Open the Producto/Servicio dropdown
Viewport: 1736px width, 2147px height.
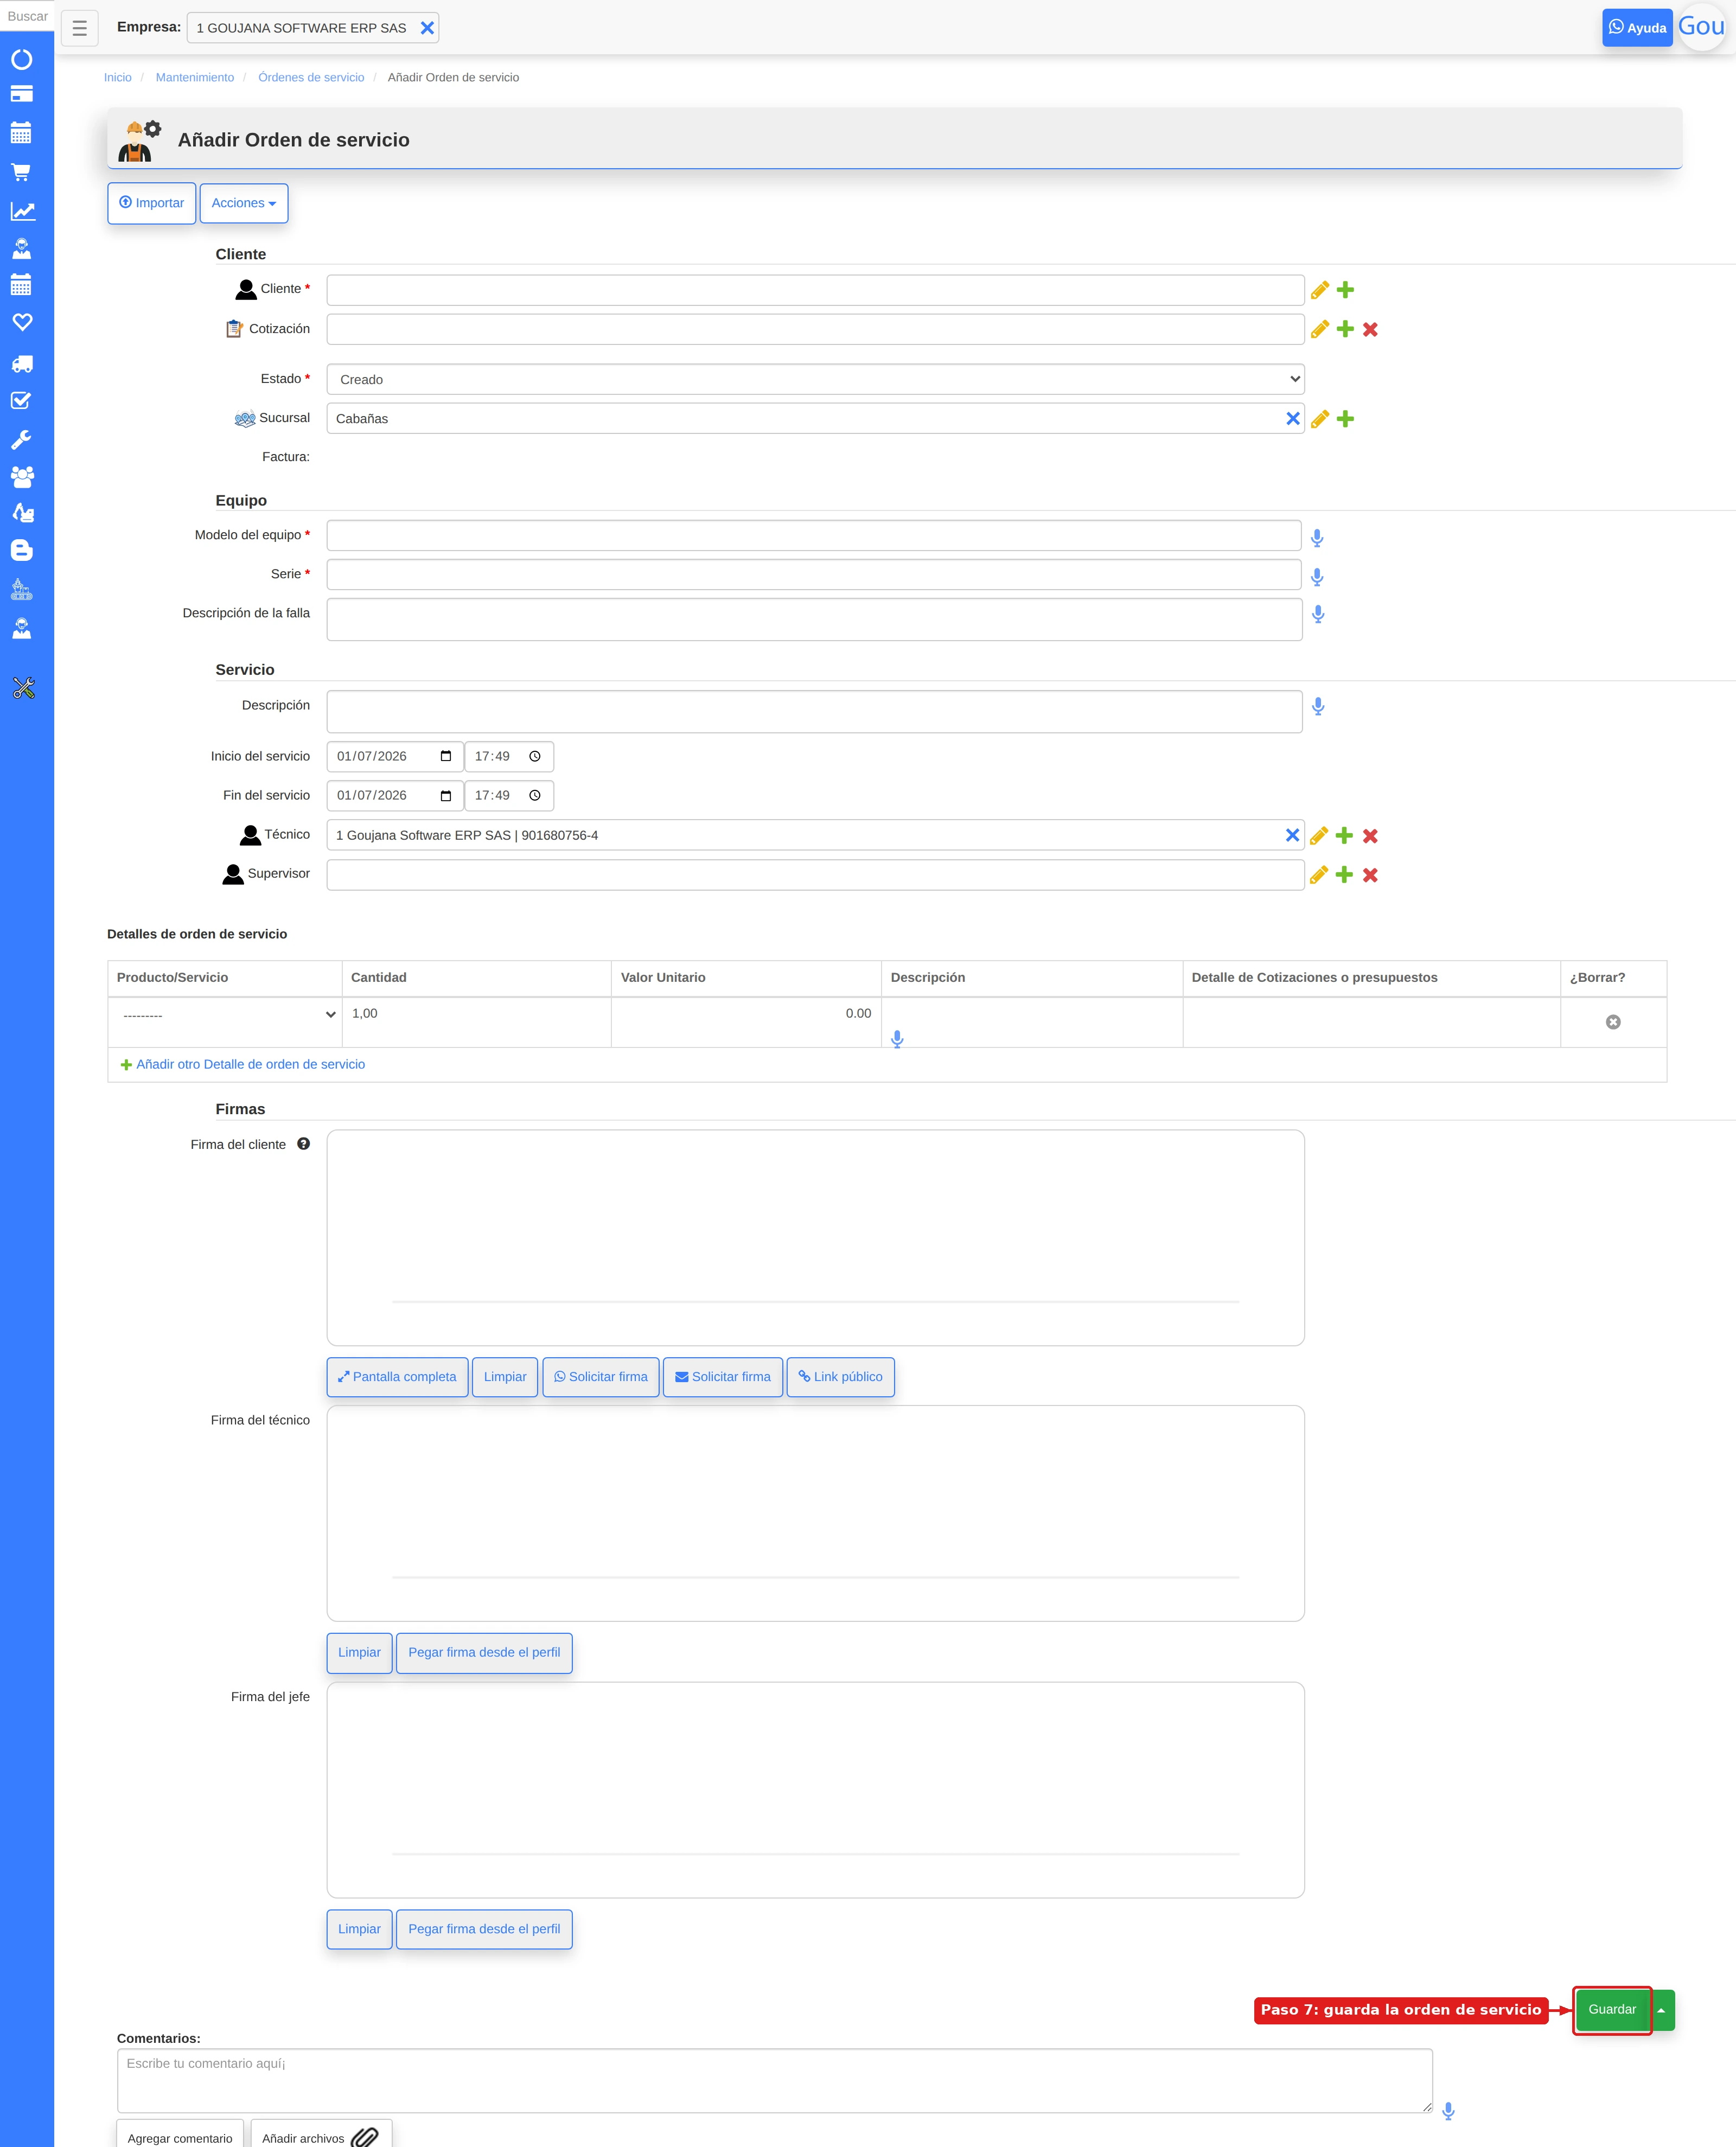pyautogui.click(x=226, y=1015)
